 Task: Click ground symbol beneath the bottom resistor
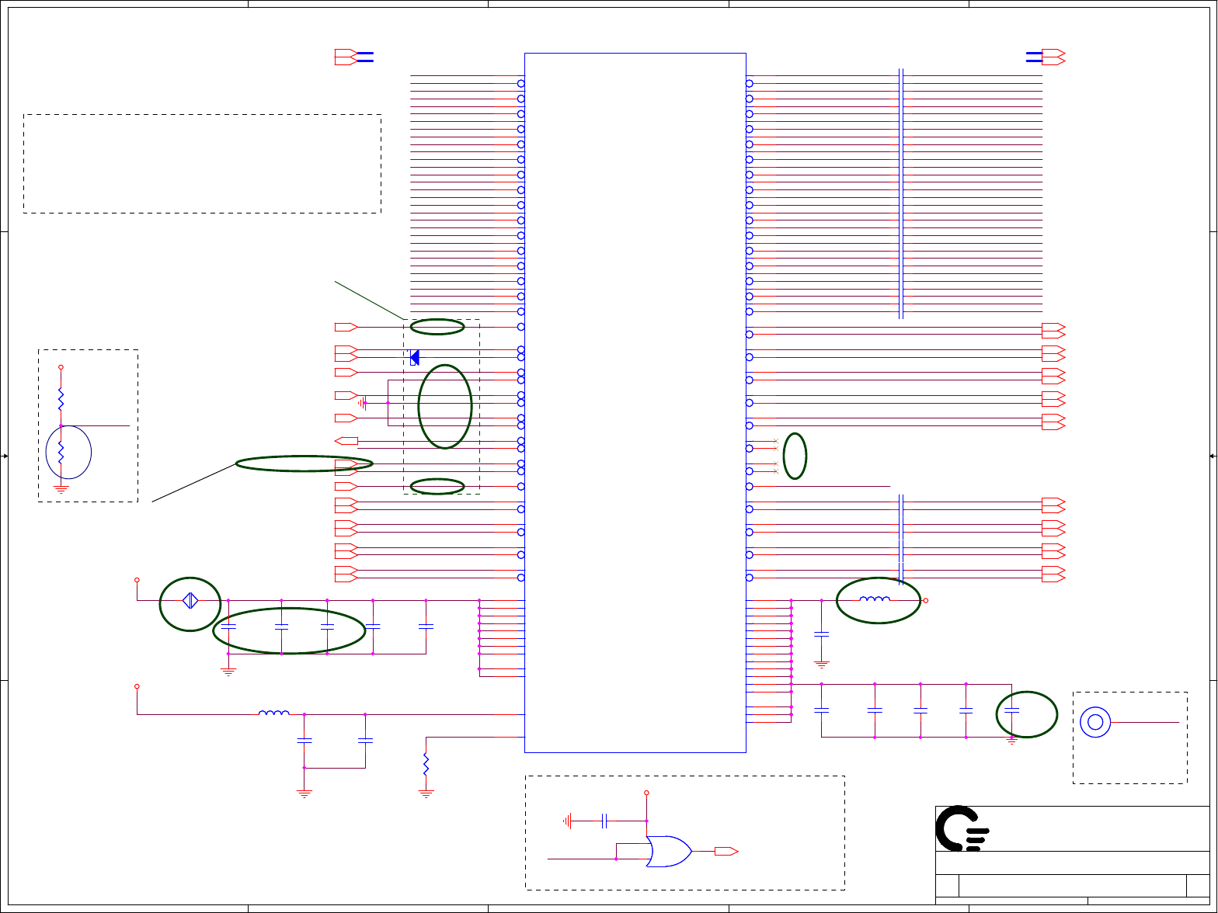coord(426,794)
